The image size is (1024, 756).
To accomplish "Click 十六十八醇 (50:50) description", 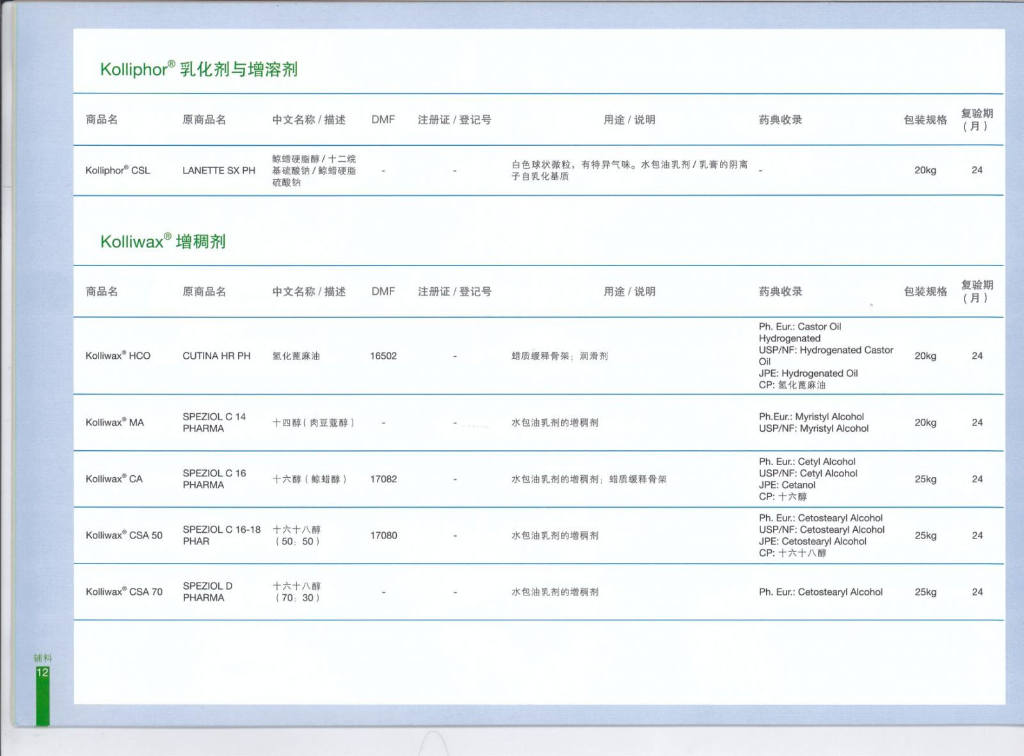I will [x=297, y=535].
